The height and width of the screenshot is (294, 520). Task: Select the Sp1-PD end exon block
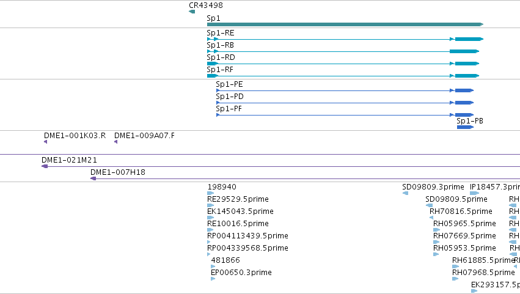click(x=464, y=103)
